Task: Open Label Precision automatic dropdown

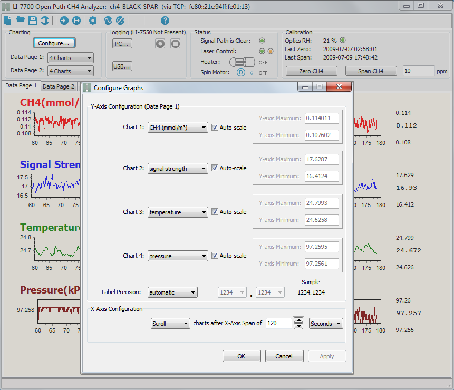Action: [x=172, y=292]
